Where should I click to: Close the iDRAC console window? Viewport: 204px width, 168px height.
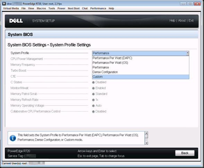pos(197,4)
